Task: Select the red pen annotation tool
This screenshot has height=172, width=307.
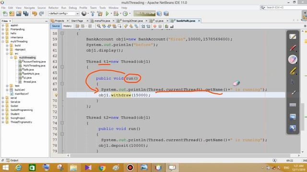Action: coord(293,48)
